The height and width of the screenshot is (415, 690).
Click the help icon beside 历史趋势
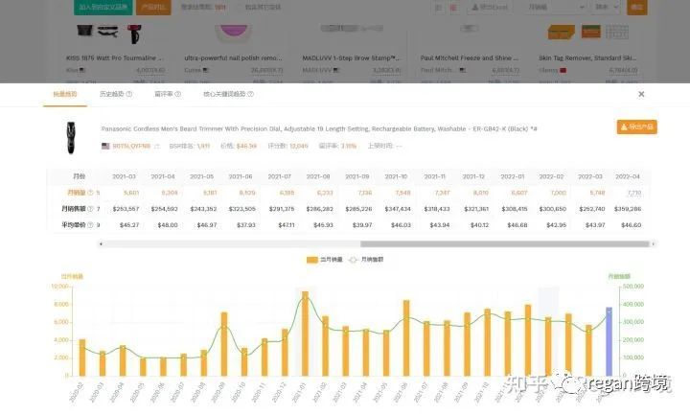point(129,94)
